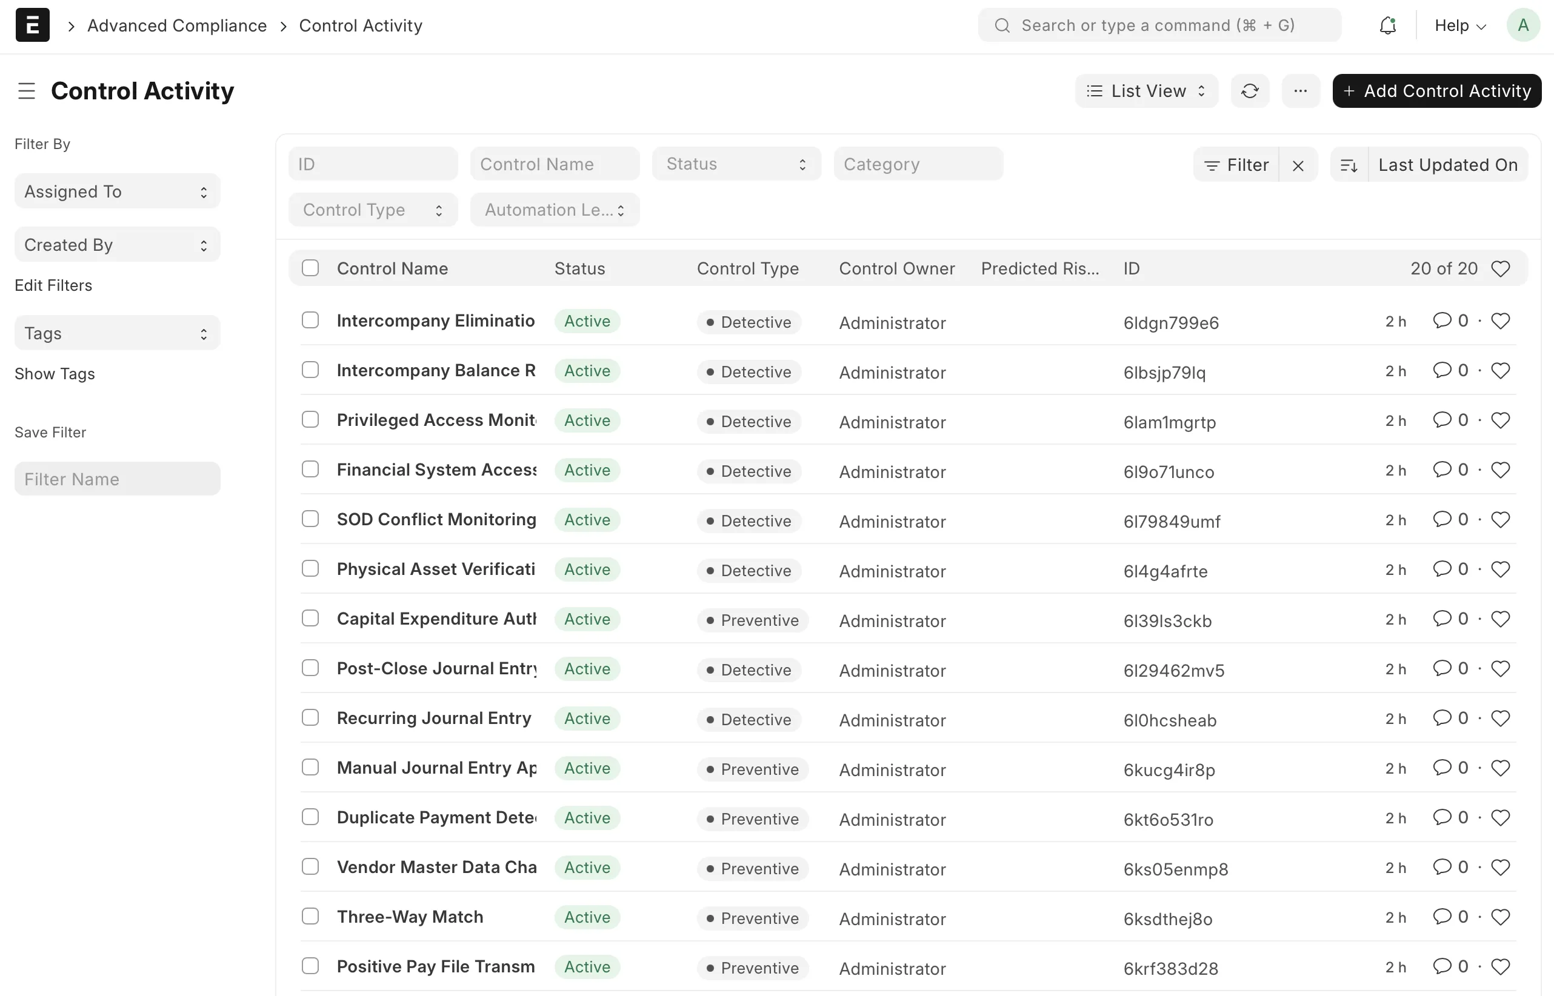Toggle sort direction icon
Viewport: 1554px width, 996px height.
[1349, 165]
